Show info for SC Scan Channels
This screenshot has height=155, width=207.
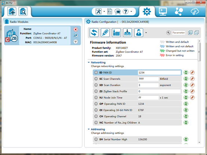96,79
